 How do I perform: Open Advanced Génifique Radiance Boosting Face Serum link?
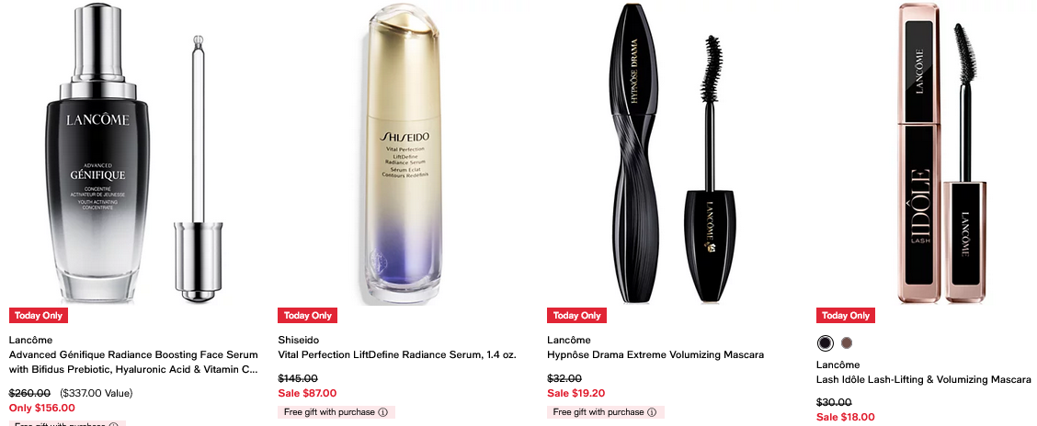point(133,363)
